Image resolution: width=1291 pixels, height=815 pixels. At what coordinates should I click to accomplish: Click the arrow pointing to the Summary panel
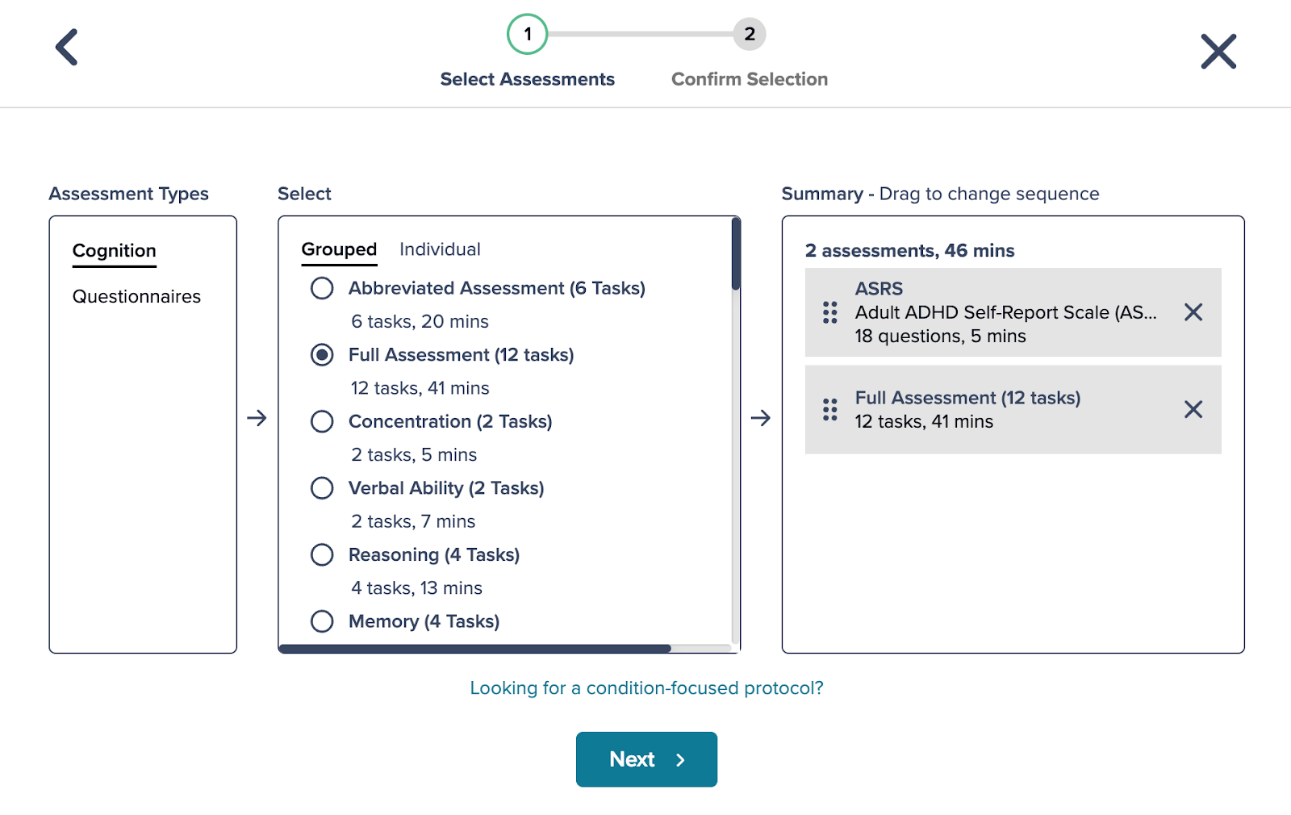coord(761,419)
